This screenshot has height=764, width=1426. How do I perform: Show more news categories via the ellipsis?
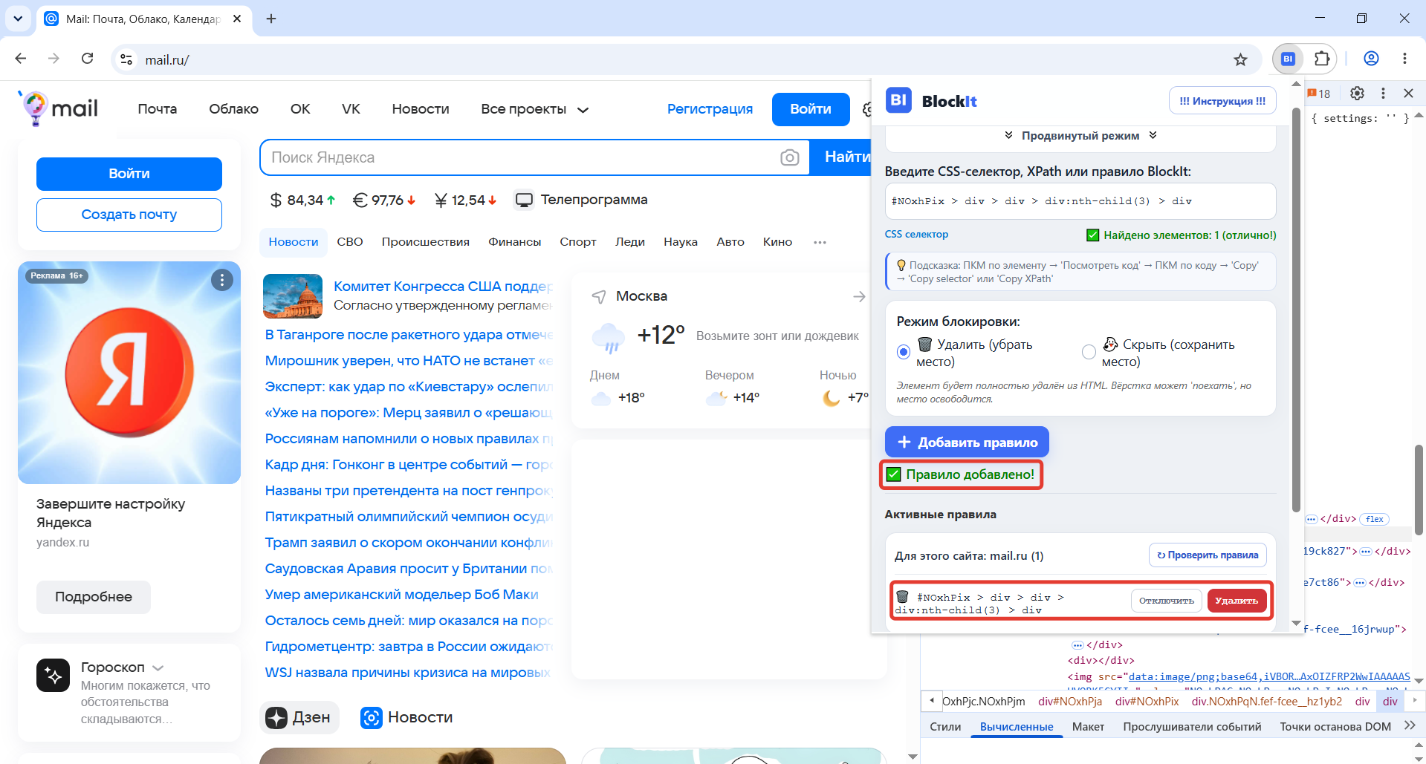coord(820,243)
